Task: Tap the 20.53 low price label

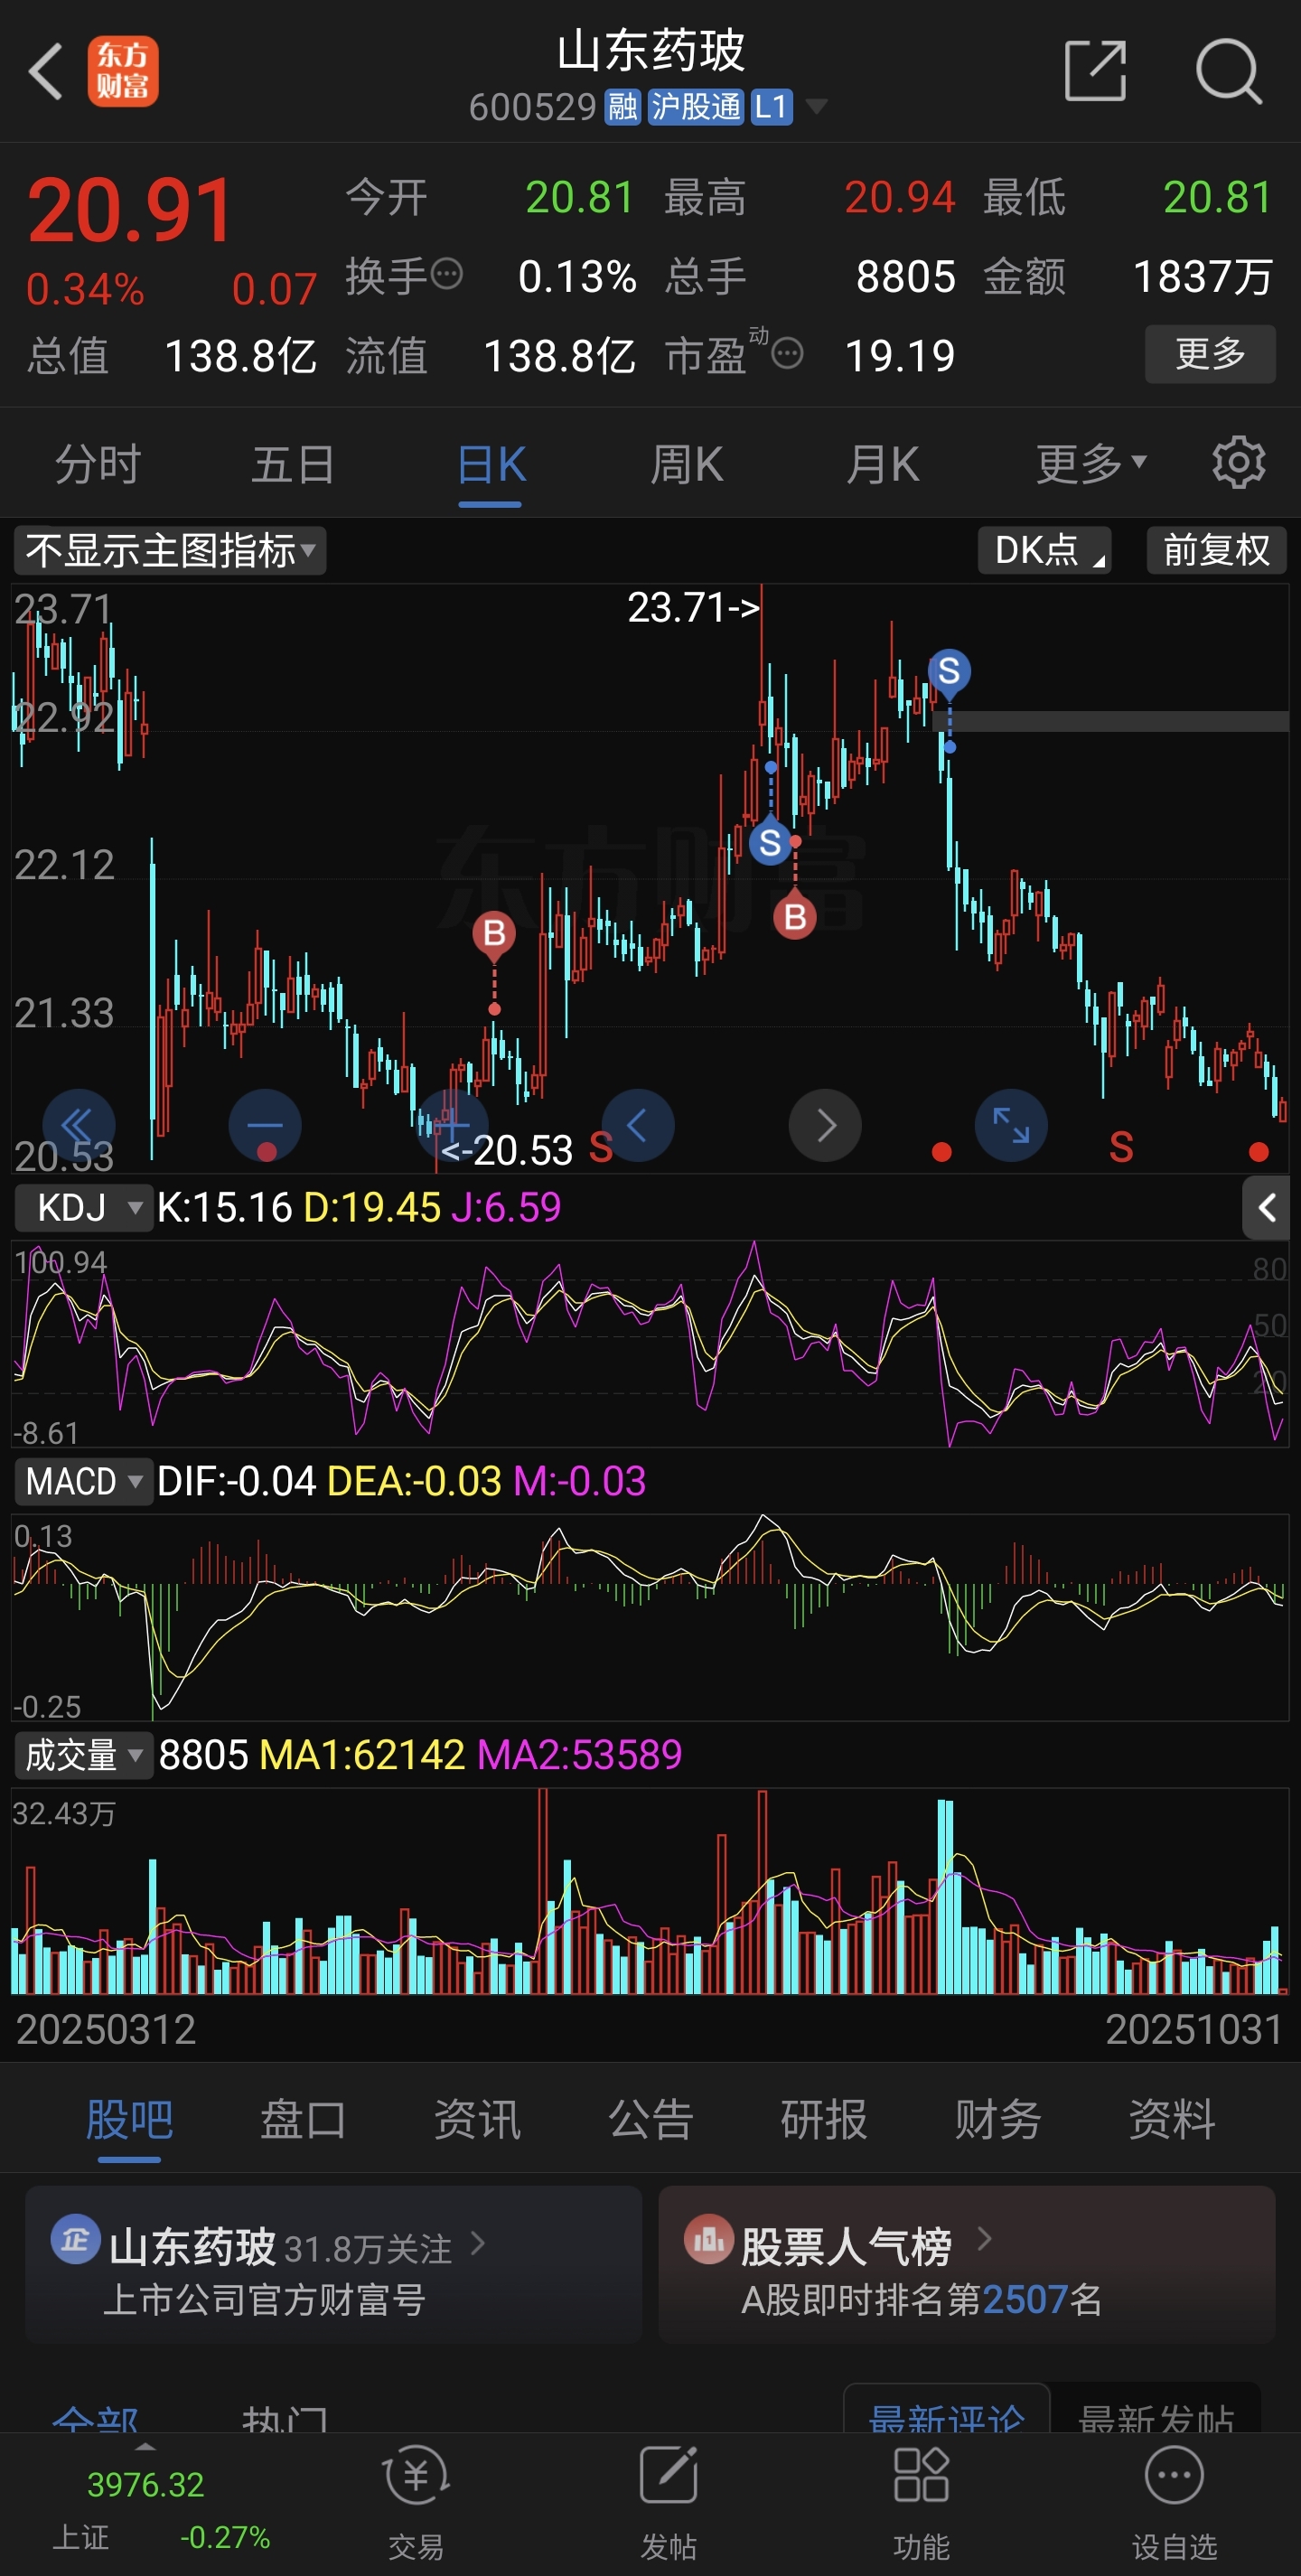Action: click(508, 1151)
